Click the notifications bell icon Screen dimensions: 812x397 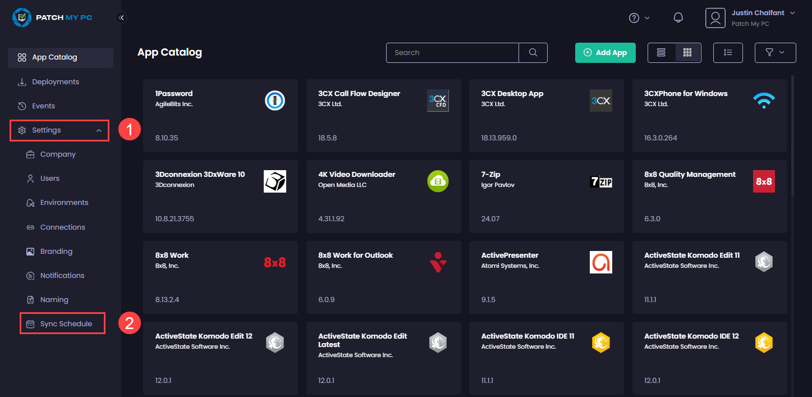(678, 17)
